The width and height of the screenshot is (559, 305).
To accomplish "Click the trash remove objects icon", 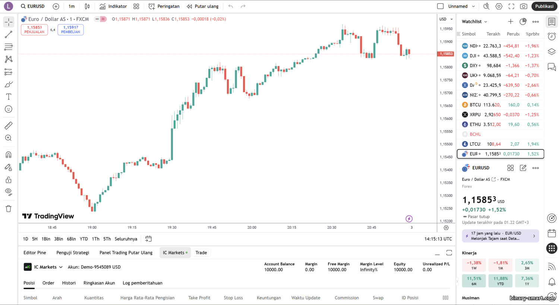I will coord(9,209).
